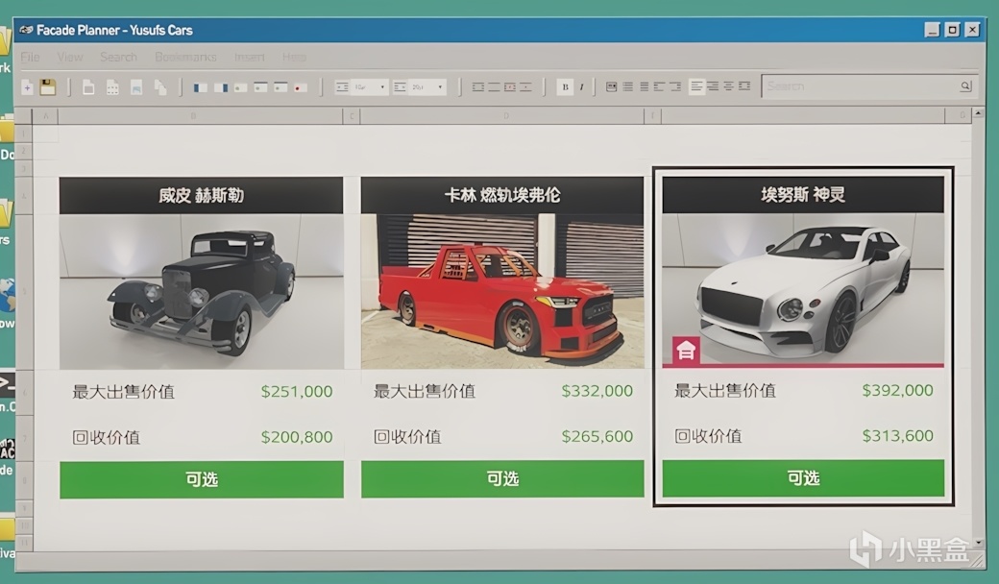Select the white 埃努斯 神灵 coupe image
This screenshot has height=584, width=999.
click(x=803, y=290)
